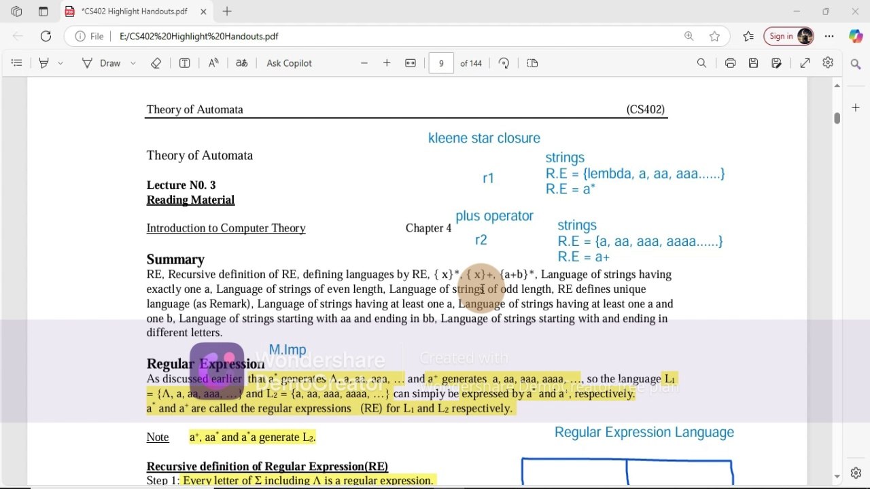The height and width of the screenshot is (489, 870).
Task: Open the sidebar Search icon
Action: point(856,64)
